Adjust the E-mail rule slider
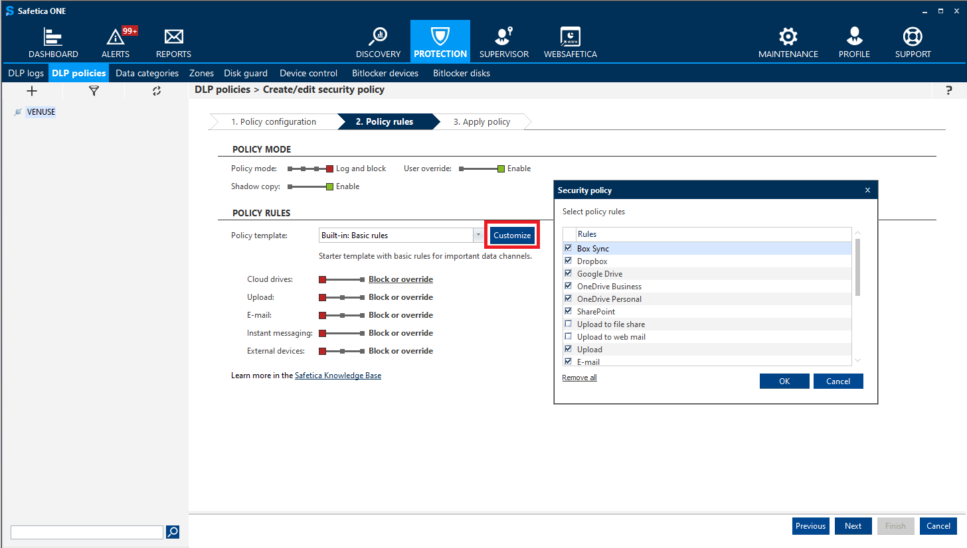 point(342,315)
